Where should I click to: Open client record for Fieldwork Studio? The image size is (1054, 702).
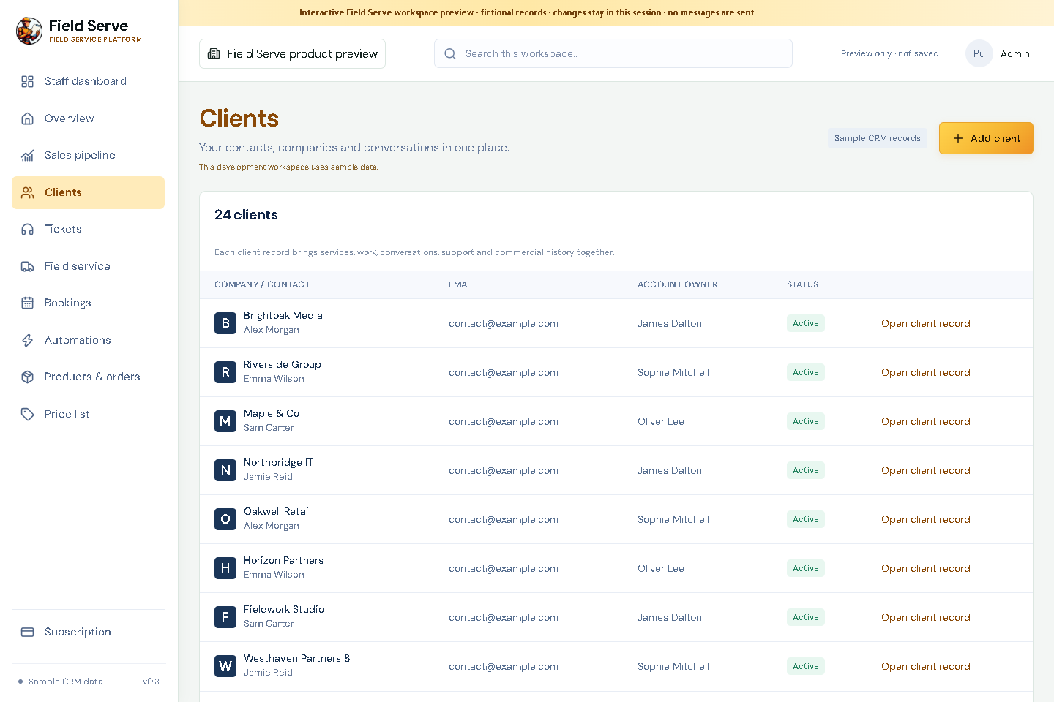925,617
